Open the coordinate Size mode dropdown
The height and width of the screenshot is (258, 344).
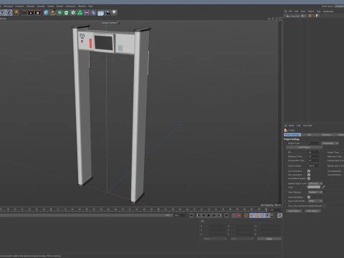[x=242, y=239]
